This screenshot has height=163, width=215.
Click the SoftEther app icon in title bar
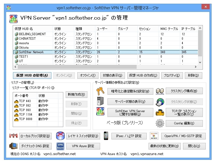point(9,7)
